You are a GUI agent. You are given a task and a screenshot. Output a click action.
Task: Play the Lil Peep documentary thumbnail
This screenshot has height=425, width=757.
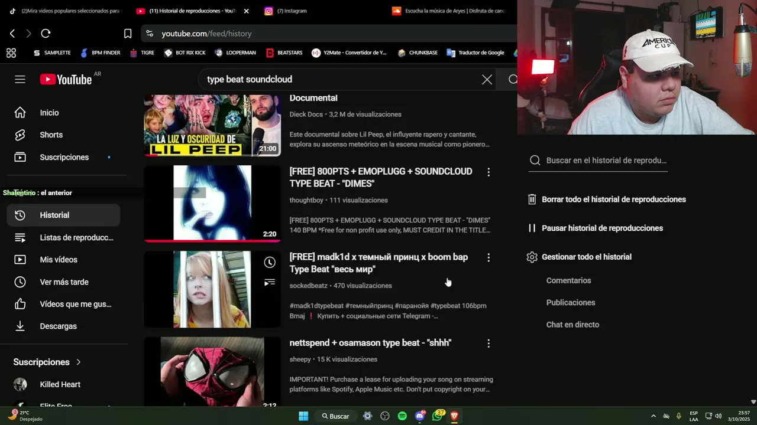[x=212, y=125]
